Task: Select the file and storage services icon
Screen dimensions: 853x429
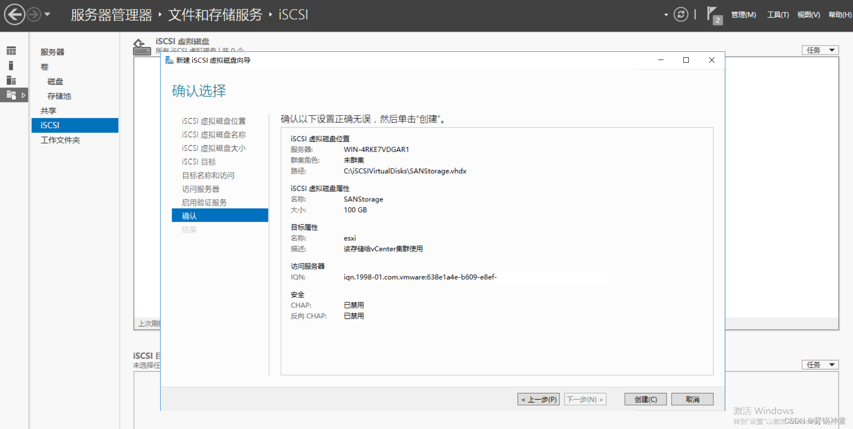Action: tap(11, 95)
